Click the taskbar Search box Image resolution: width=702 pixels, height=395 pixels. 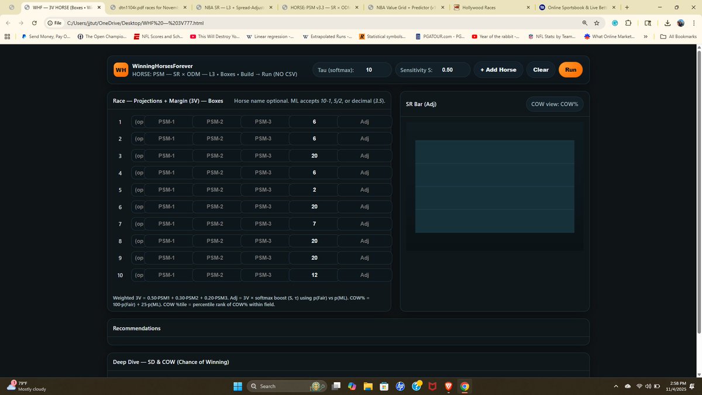pyautogui.click(x=287, y=386)
